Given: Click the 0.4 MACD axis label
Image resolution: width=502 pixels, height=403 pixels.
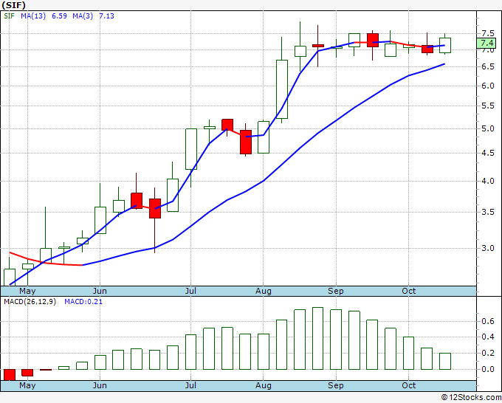Looking at the screenshot, I should click(488, 337).
